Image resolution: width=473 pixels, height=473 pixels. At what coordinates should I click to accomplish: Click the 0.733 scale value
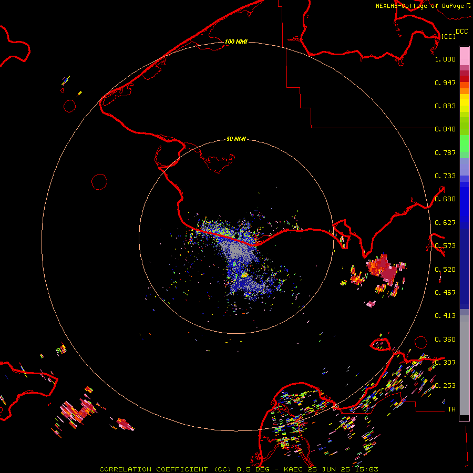point(445,176)
